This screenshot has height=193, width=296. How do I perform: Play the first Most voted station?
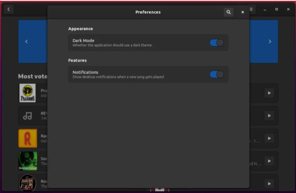pos(269,93)
